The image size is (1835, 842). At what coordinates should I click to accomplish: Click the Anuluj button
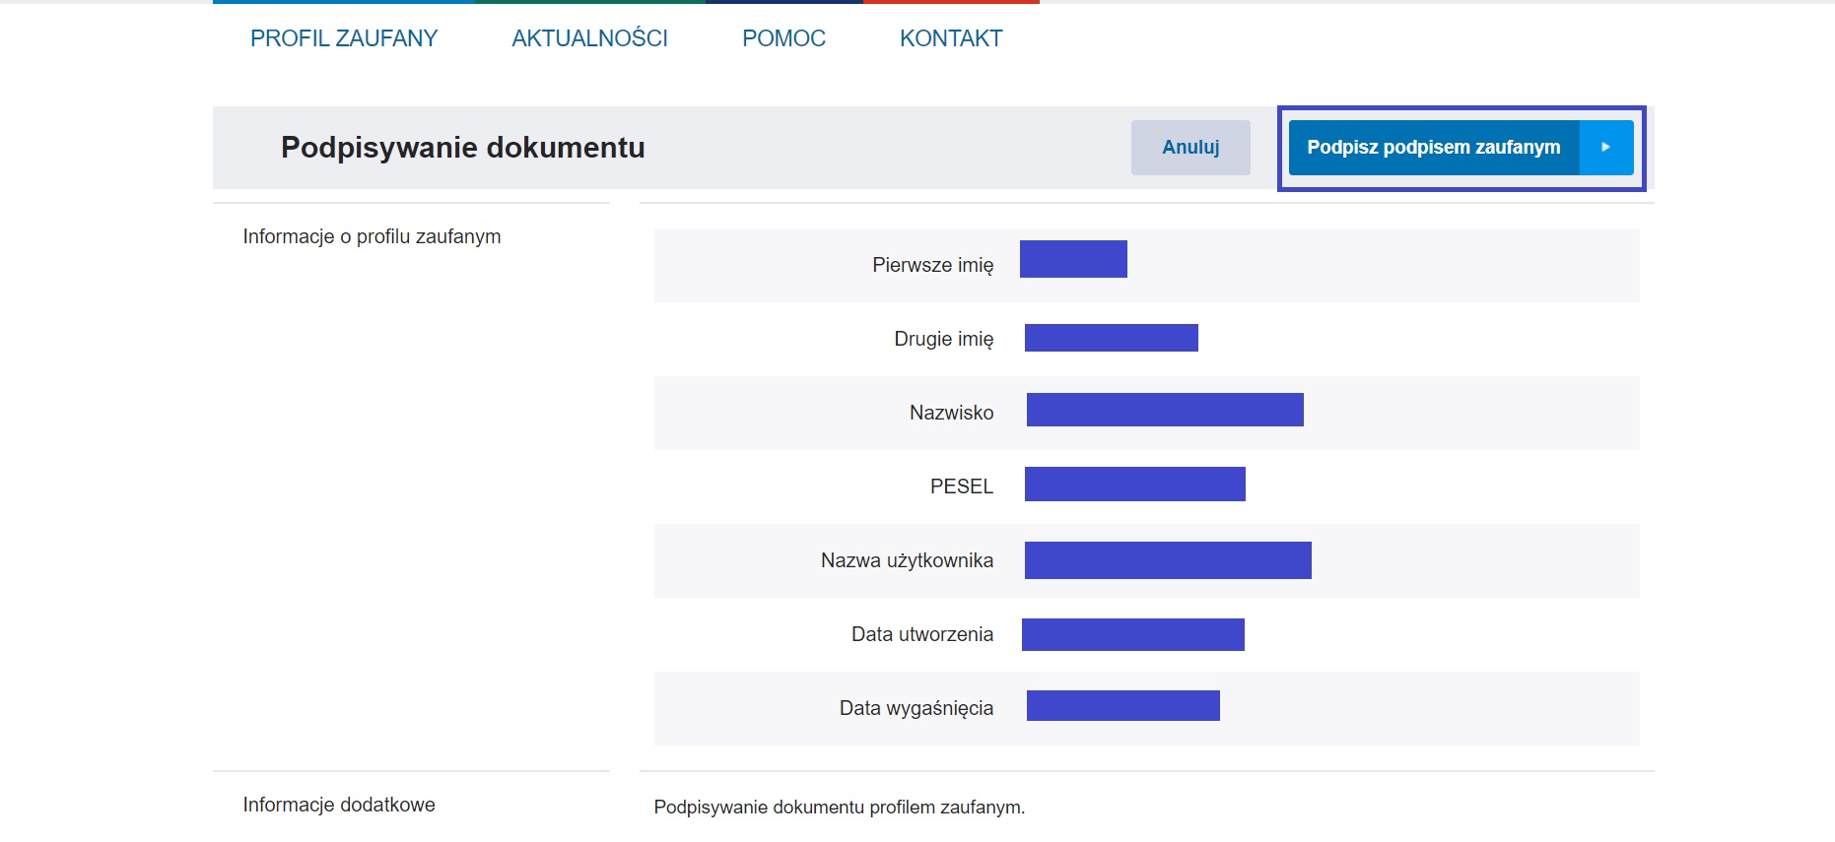[x=1190, y=148]
